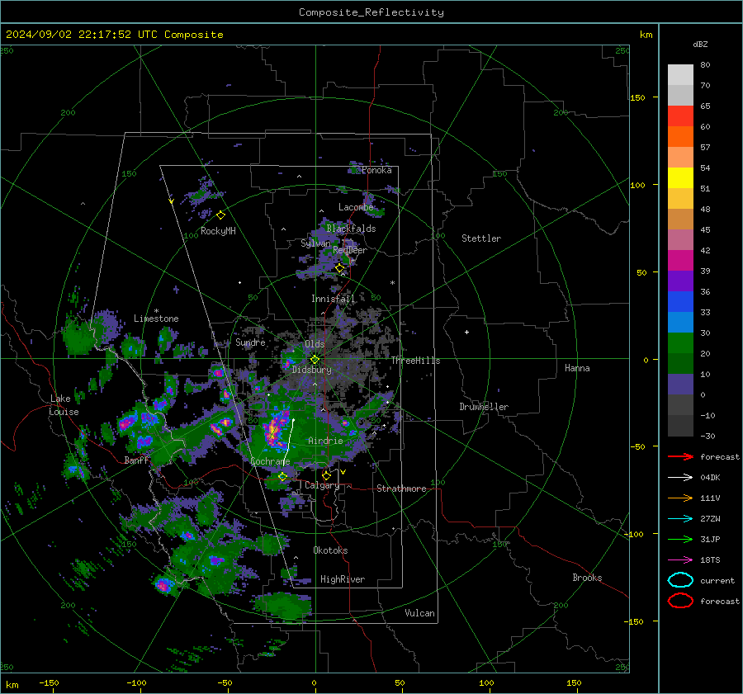Select the magenta 18TS arrow legend icon
This screenshot has width=743, height=694.
coord(680,560)
